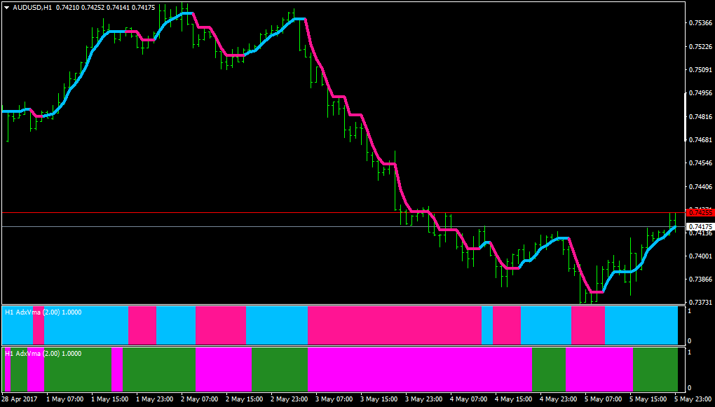Click the 3 May 23:00 time label
Image resolution: width=715 pixels, height=407 pixels.
point(423,399)
